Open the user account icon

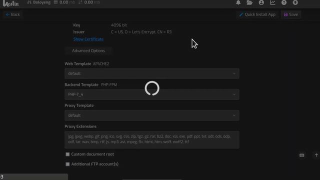(x=261, y=2)
